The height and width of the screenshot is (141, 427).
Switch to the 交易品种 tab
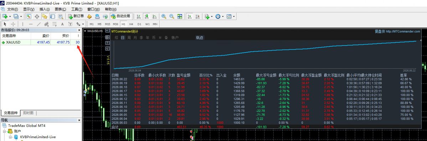[11, 113]
